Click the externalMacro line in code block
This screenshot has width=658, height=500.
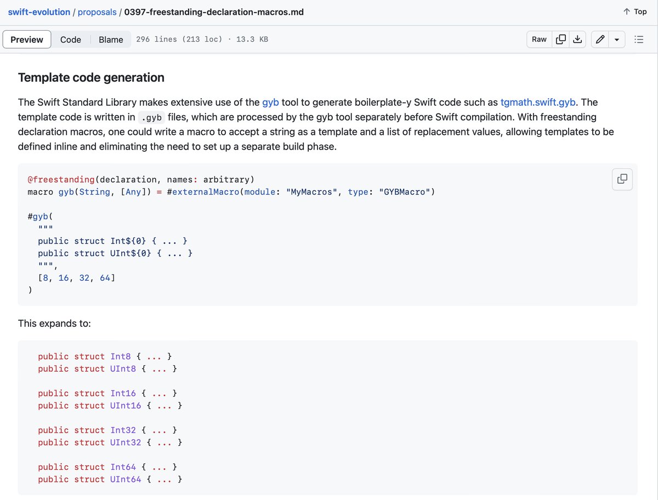tap(231, 192)
